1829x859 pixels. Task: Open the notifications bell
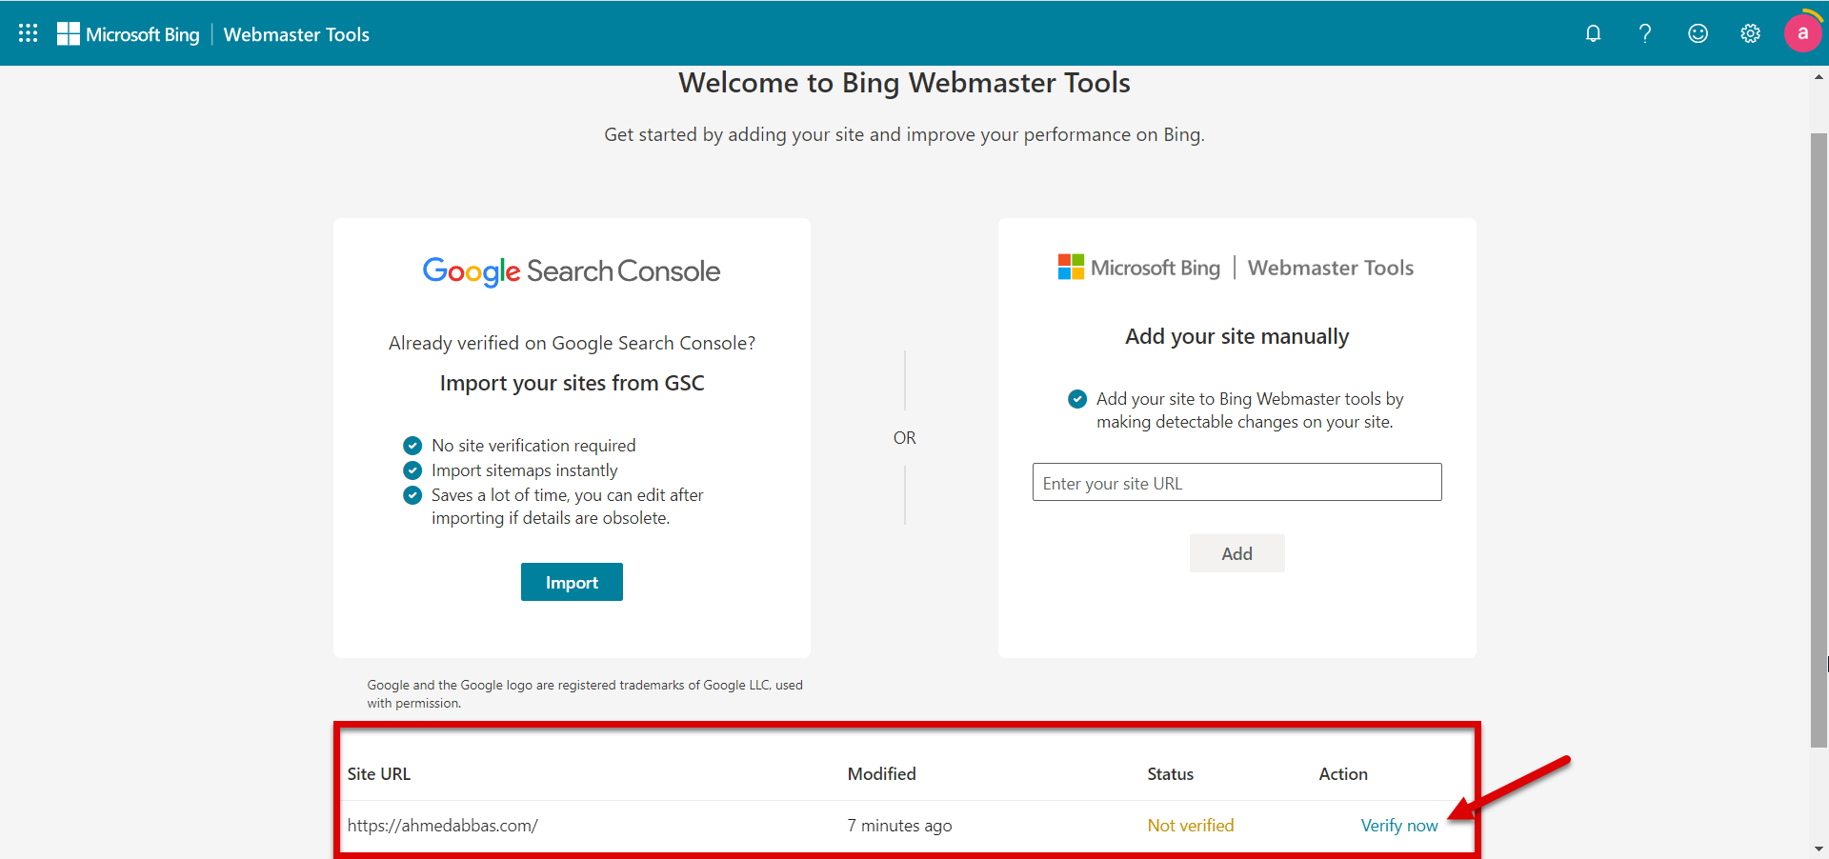(x=1593, y=33)
